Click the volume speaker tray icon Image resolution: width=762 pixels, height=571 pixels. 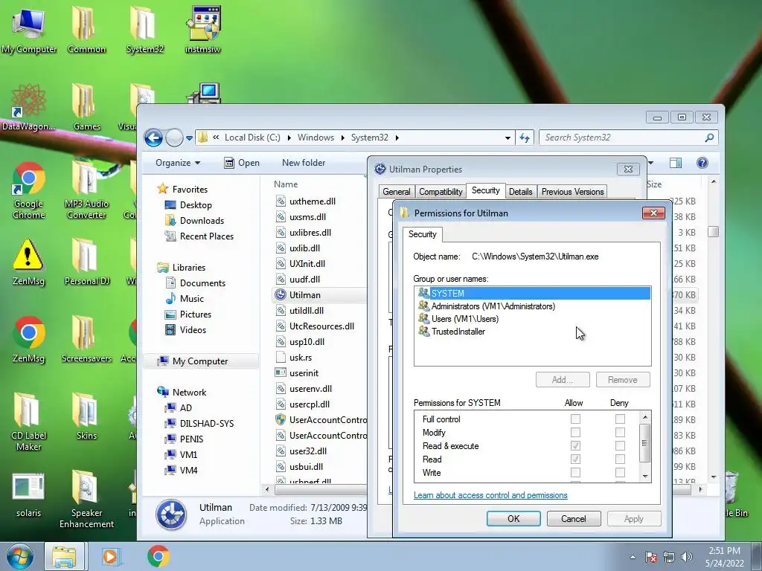(x=687, y=557)
